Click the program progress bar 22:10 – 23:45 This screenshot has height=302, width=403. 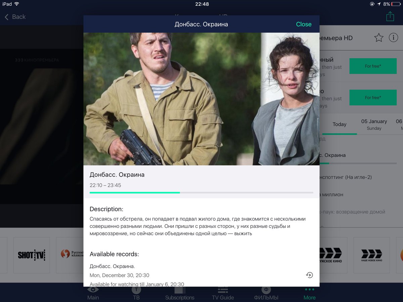coord(201,193)
